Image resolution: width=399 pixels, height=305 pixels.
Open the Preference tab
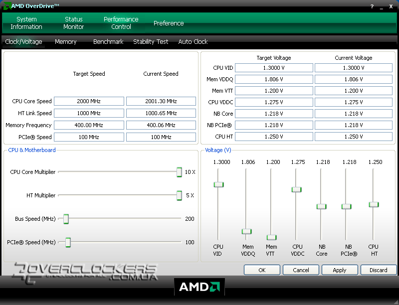point(169,23)
